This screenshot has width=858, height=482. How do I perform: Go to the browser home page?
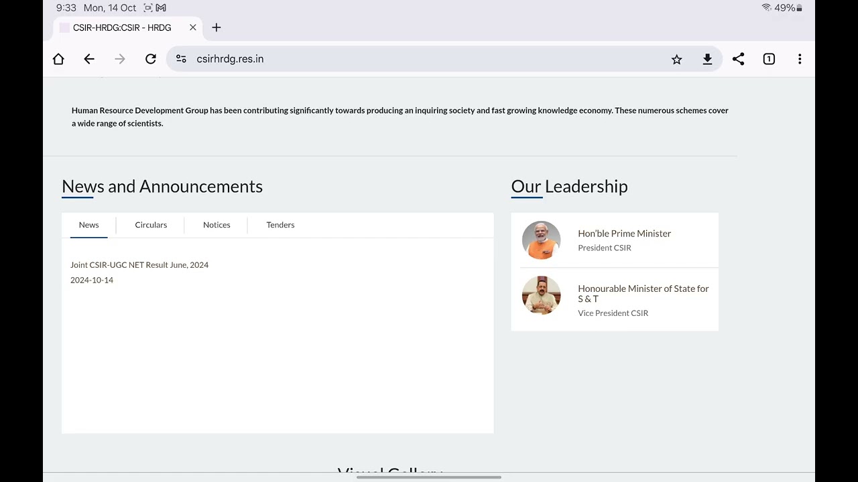coord(58,59)
